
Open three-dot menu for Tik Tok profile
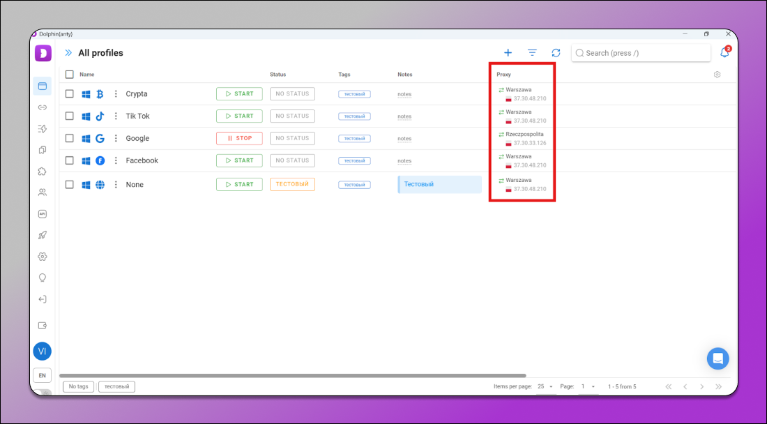click(116, 116)
